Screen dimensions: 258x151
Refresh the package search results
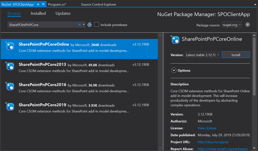(x=90, y=25)
